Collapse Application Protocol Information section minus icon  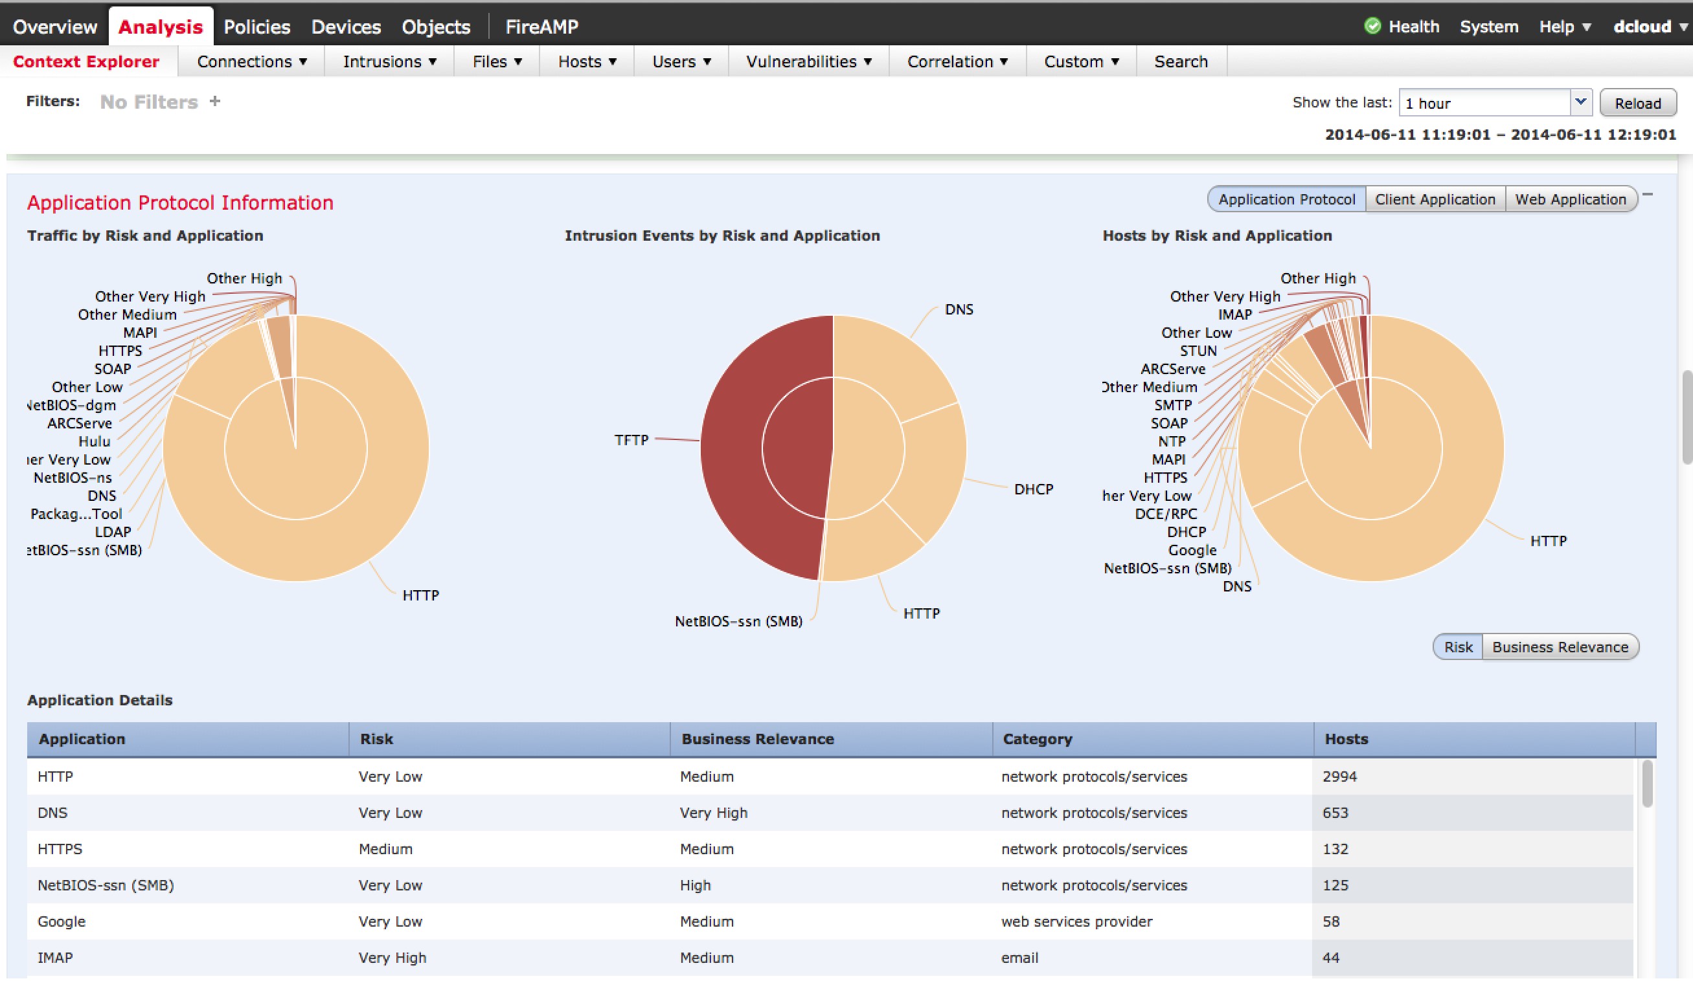1647,195
